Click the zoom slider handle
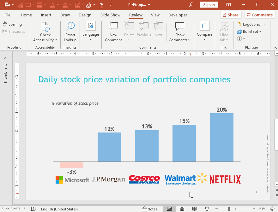The width and height of the screenshot is (278, 212). (x=229, y=209)
